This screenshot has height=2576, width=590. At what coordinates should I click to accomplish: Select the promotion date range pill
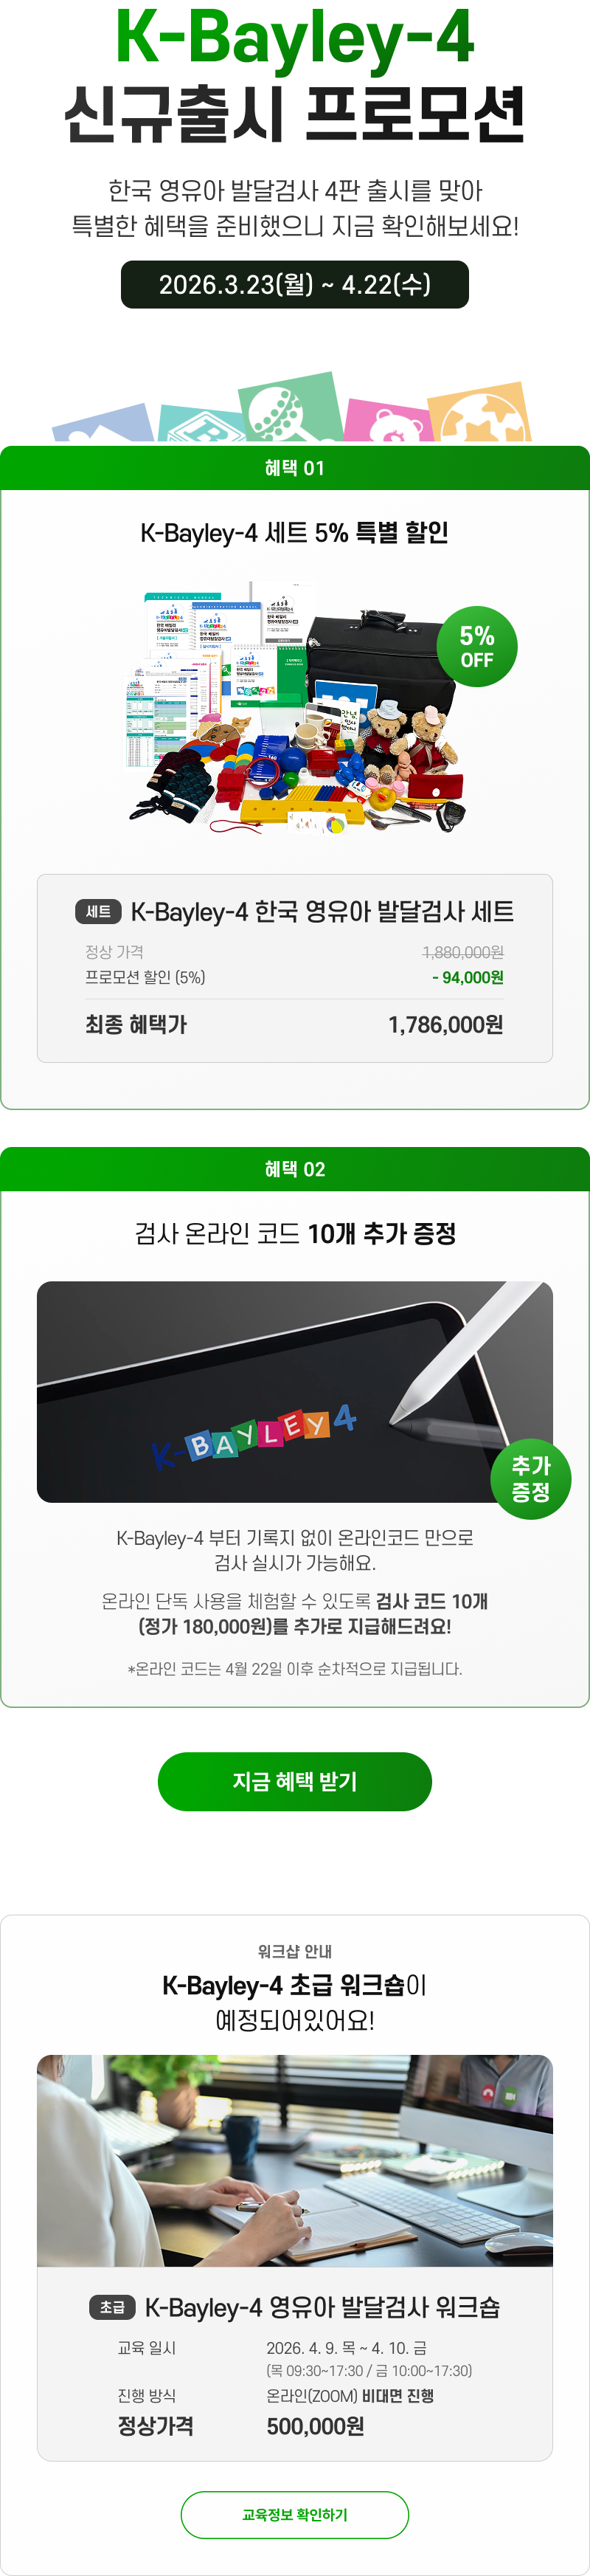(294, 284)
